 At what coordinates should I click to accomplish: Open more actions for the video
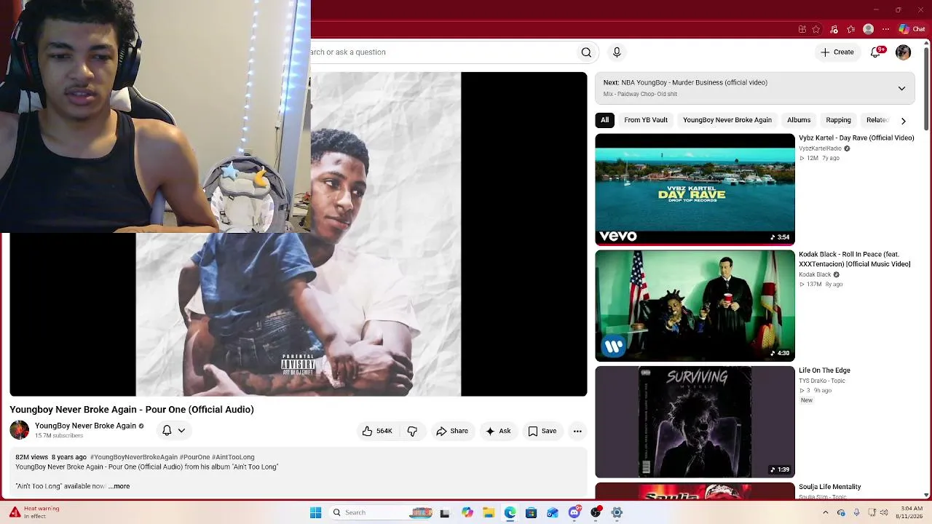(x=577, y=431)
